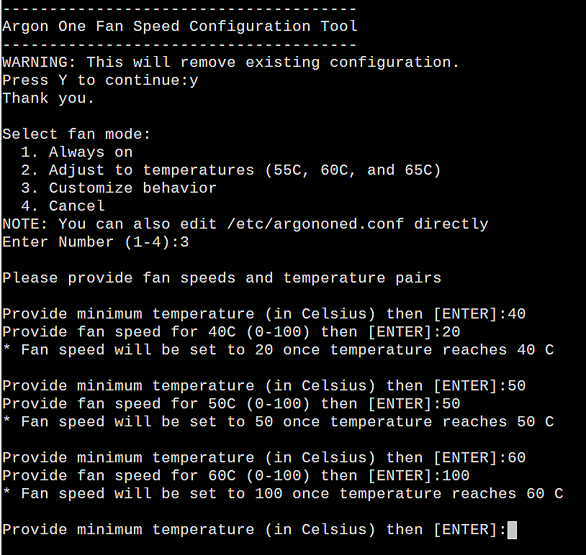Click the WARNING message about existing configuration
The image size is (586, 555).
click(x=231, y=63)
